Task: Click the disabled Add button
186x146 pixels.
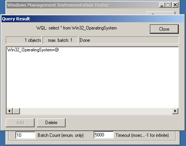Action: pyautogui.click(x=20, y=123)
